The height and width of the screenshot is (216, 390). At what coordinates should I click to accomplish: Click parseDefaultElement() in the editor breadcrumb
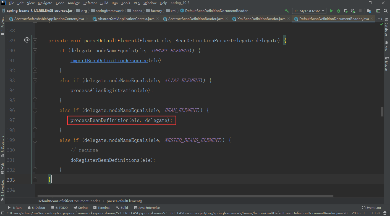pyautogui.click(x=124, y=201)
